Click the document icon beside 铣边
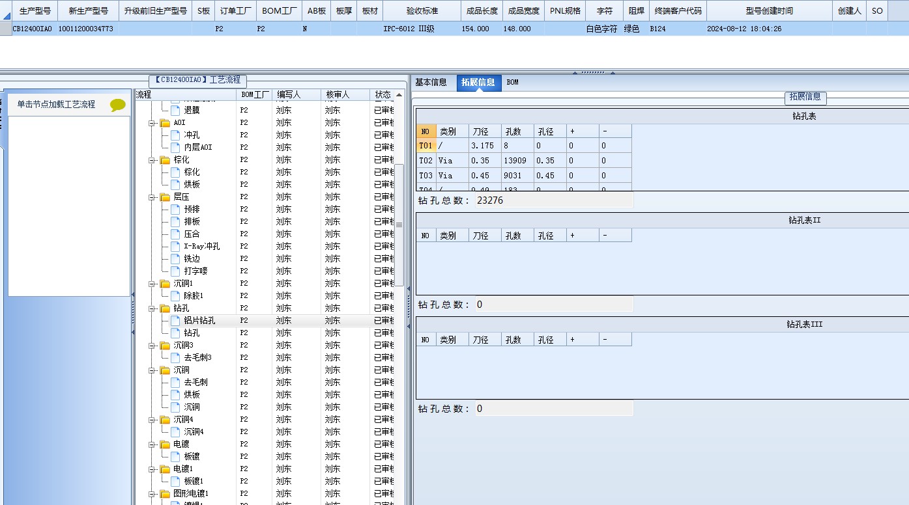 [175, 259]
